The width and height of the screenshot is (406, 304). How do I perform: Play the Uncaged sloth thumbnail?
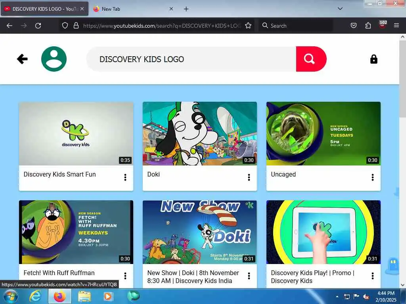(324, 134)
